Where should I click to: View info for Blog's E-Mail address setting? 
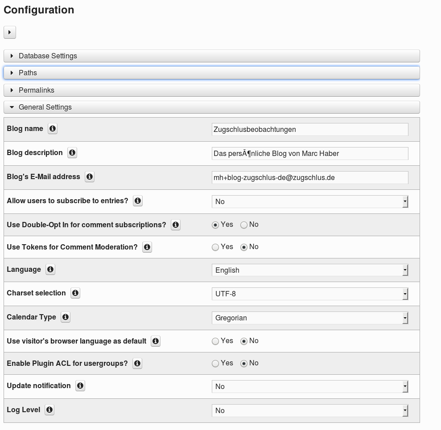(89, 177)
